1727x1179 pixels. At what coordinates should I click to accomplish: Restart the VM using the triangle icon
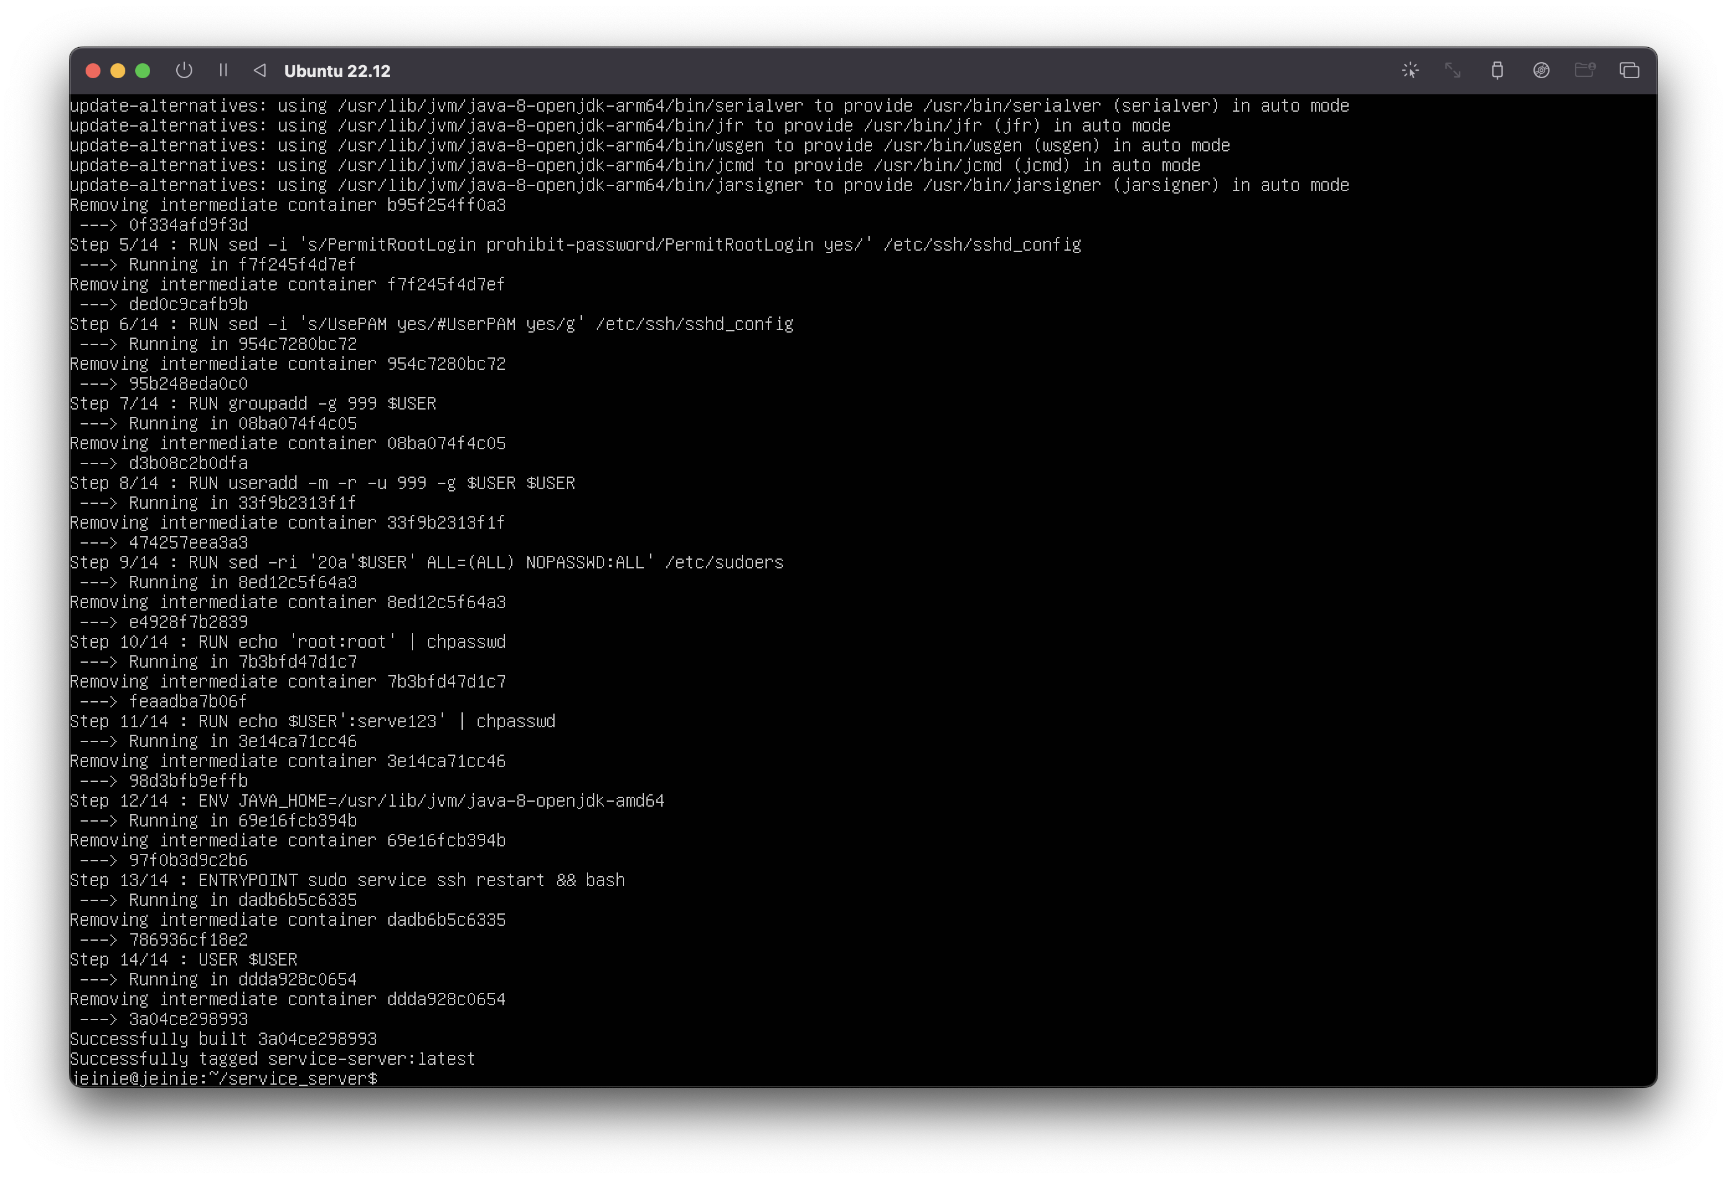[259, 71]
